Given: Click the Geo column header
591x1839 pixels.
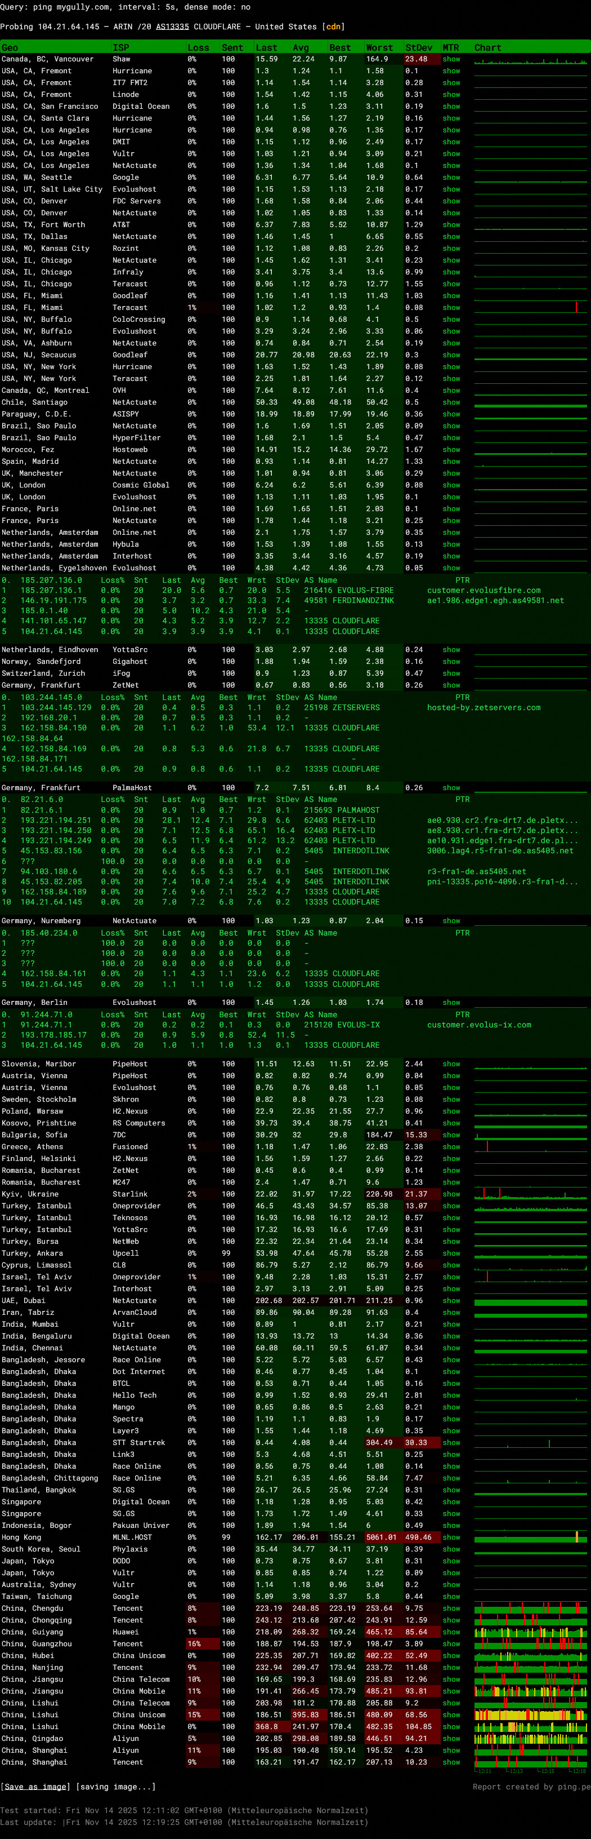Looking at the screenshot, I should point(10,48).
